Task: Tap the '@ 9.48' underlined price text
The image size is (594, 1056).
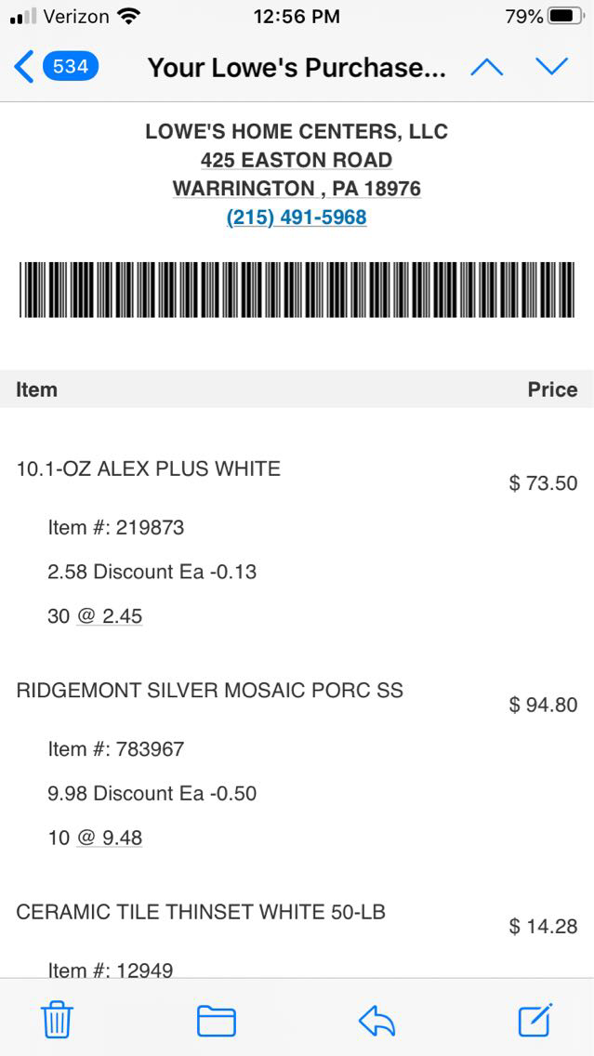Action: point(110,838)
